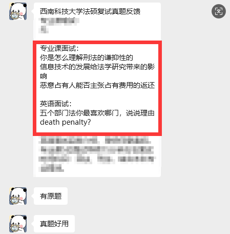The image size is (230, 234).
Task: Click the translate/scan icon in the top right
Action: [219, 11]
